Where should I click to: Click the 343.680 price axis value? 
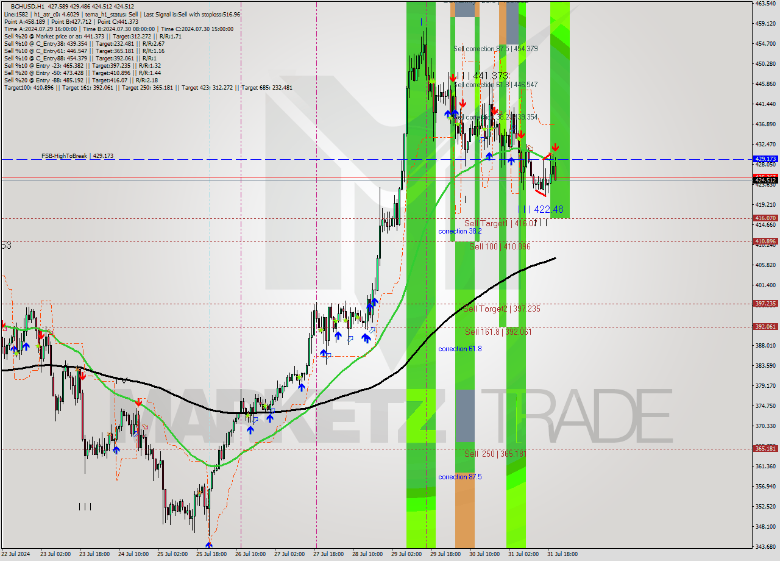pyautogui.click(x=765, y=546)
